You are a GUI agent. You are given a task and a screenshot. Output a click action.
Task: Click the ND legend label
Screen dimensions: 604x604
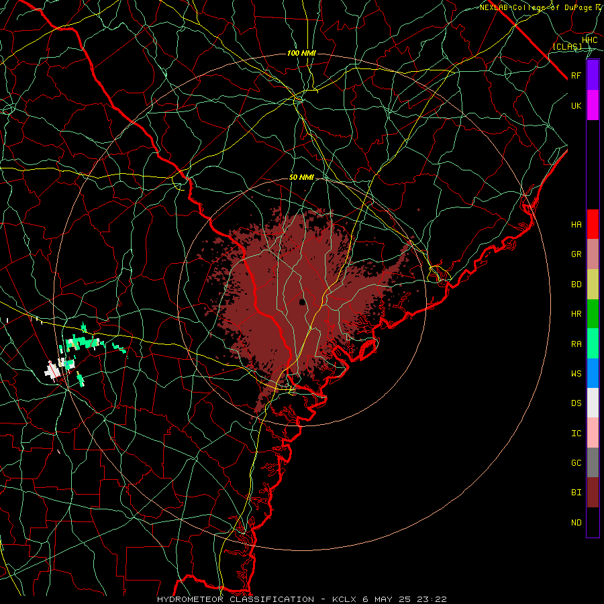[576, 522]
